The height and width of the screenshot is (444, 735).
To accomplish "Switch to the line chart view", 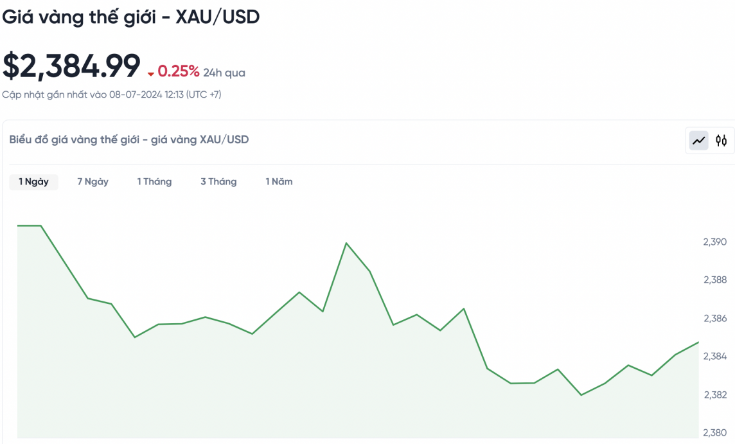I will point(698,141).
